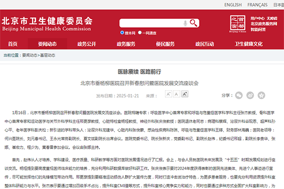284x189 pixels.
Task: Open the 北京政务服务网 link
Action: click(264, 23)
